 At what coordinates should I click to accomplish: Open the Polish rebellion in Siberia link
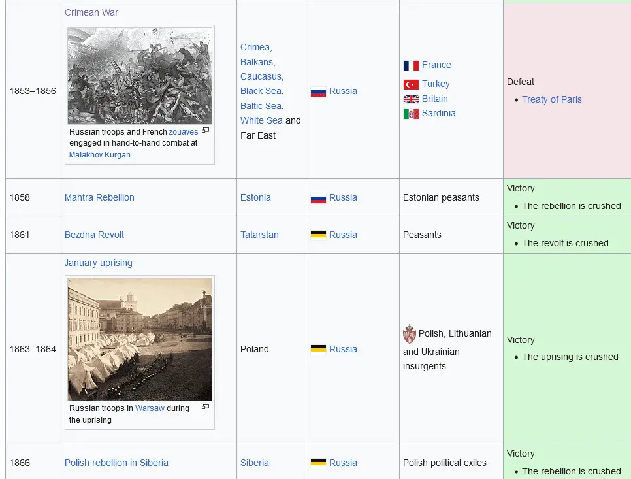click(x=116, y=463)
